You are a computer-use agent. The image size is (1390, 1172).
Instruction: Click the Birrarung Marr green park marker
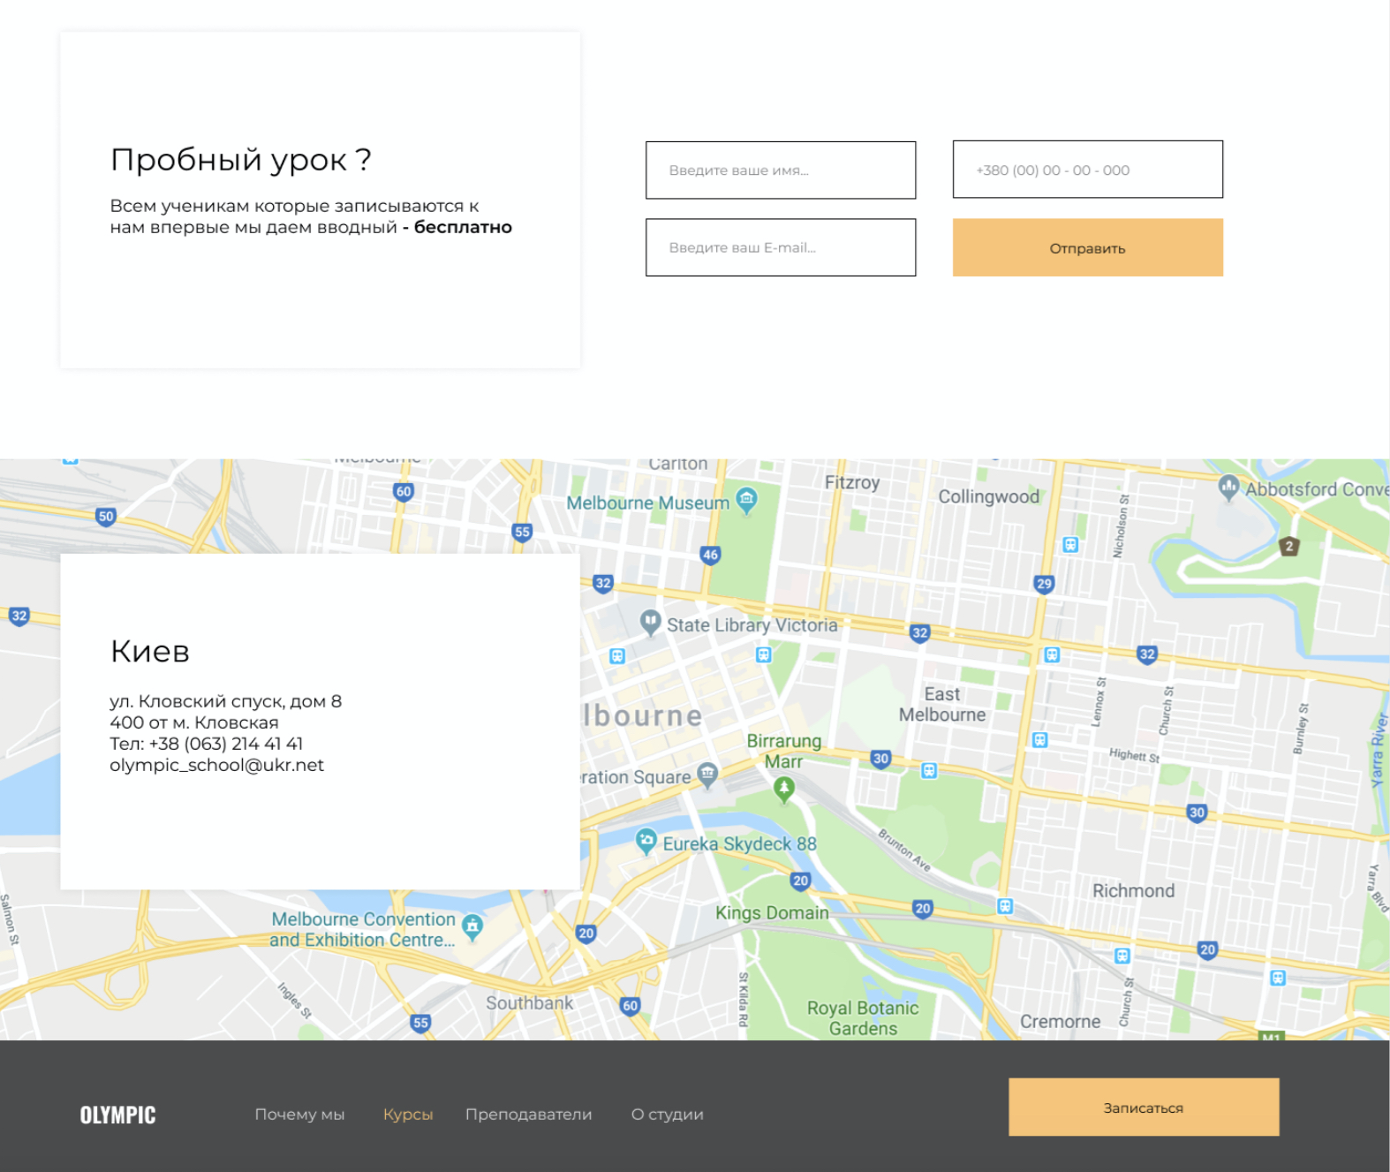click(783, 788)
